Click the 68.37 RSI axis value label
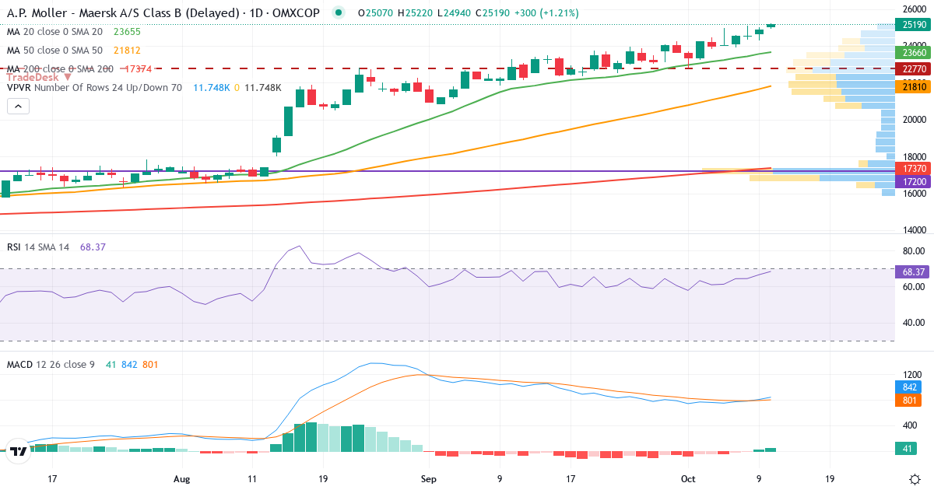Image resolution: width=934 pixels, height=490 pixels. click(914, 271)
